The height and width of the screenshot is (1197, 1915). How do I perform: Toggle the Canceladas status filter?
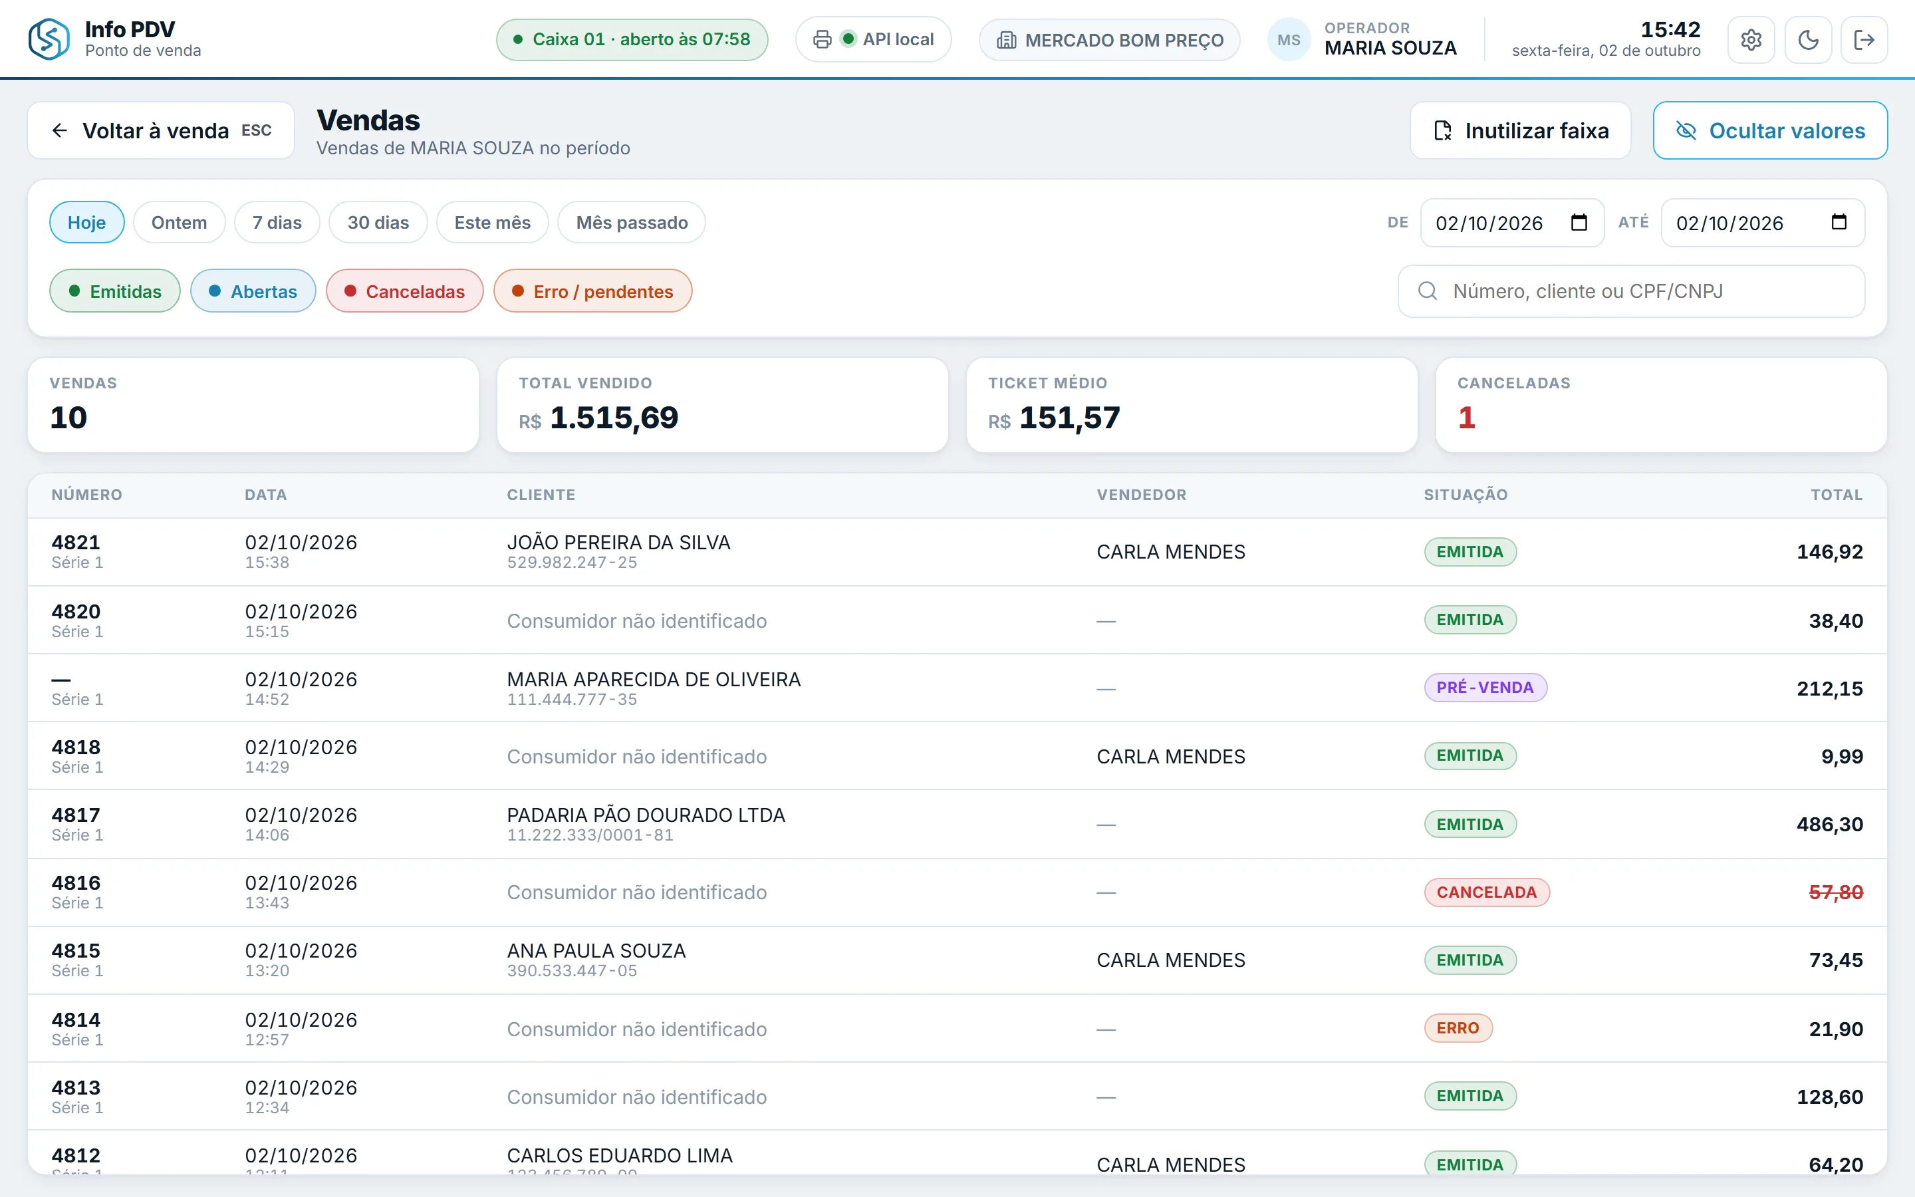[404, 291]
